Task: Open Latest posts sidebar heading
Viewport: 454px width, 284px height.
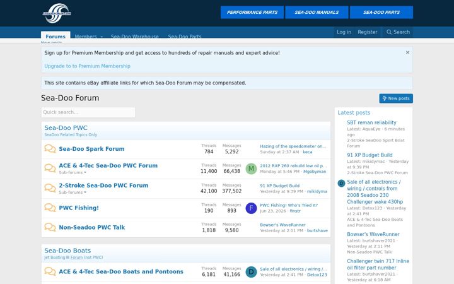Action: 354,113
